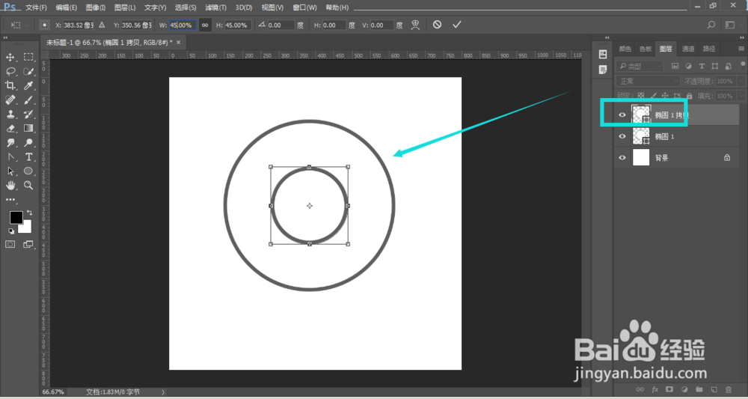The height and width of the screenshot is (399, 748).
Task: Toggle shape layer filter
Action: pyautogui.click(x=714, y=67)
